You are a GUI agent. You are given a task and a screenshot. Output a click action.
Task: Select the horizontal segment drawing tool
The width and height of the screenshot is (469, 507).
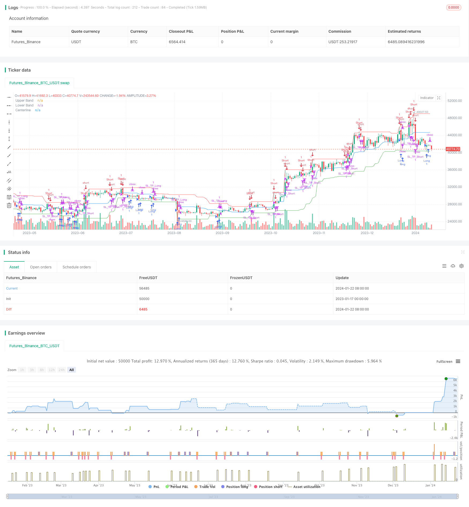9,114
